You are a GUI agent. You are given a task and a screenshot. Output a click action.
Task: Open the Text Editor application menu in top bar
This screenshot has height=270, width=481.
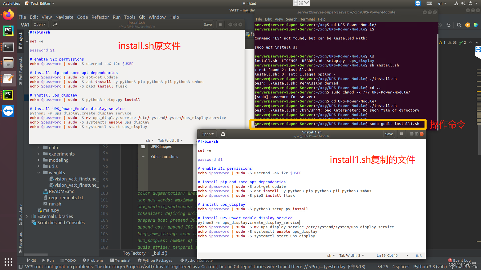click(x=40, y=3)
